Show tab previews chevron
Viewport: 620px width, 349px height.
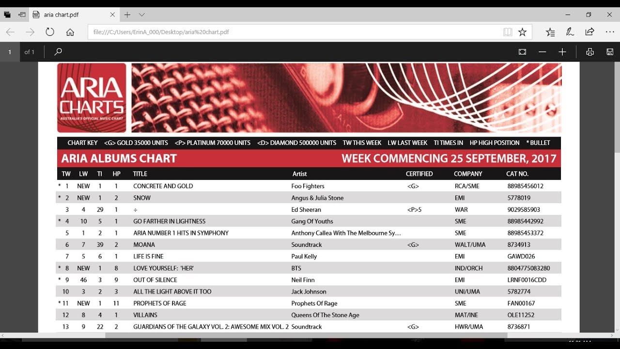click(142, 15)
